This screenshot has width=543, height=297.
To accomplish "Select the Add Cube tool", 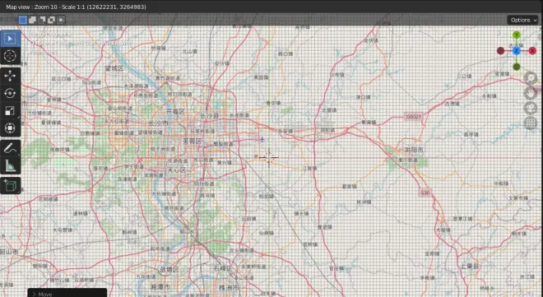I will (10, 186).
